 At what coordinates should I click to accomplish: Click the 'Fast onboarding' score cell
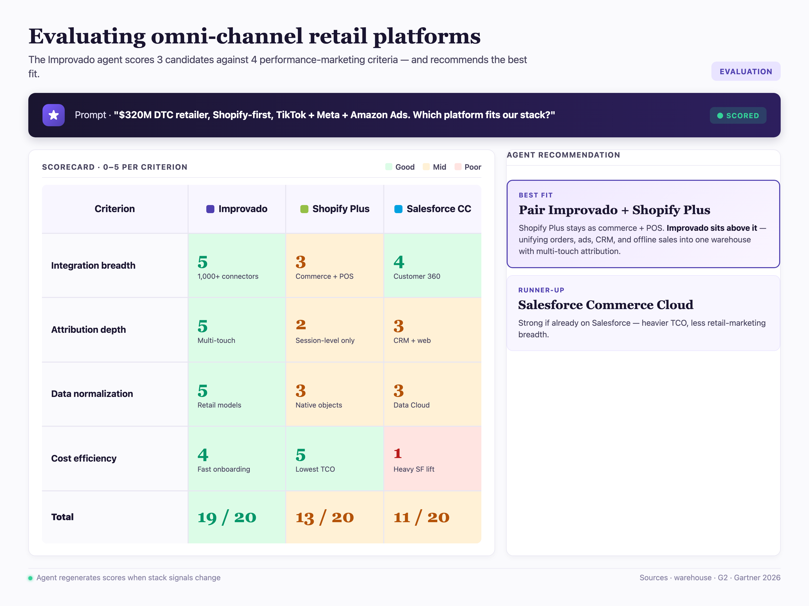click(237, 459)
